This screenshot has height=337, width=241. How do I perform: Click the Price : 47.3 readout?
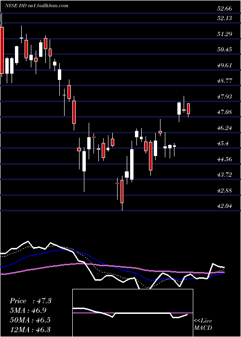pos(30,301)
